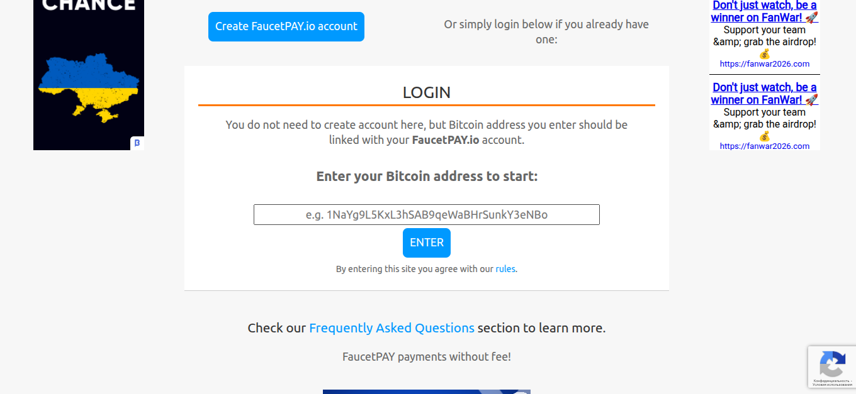
Task: Click the LOGIN heading on the form
Action: coord(426,92)
